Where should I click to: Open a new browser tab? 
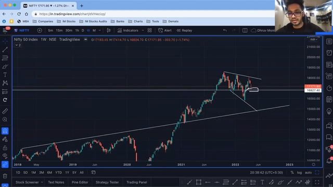[x=82, y=6]
